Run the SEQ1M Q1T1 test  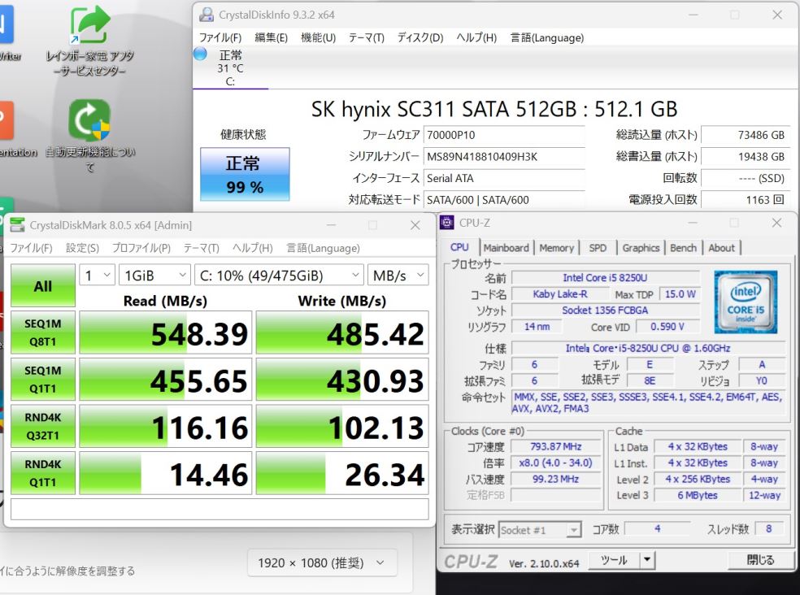[x=43, y=379]
